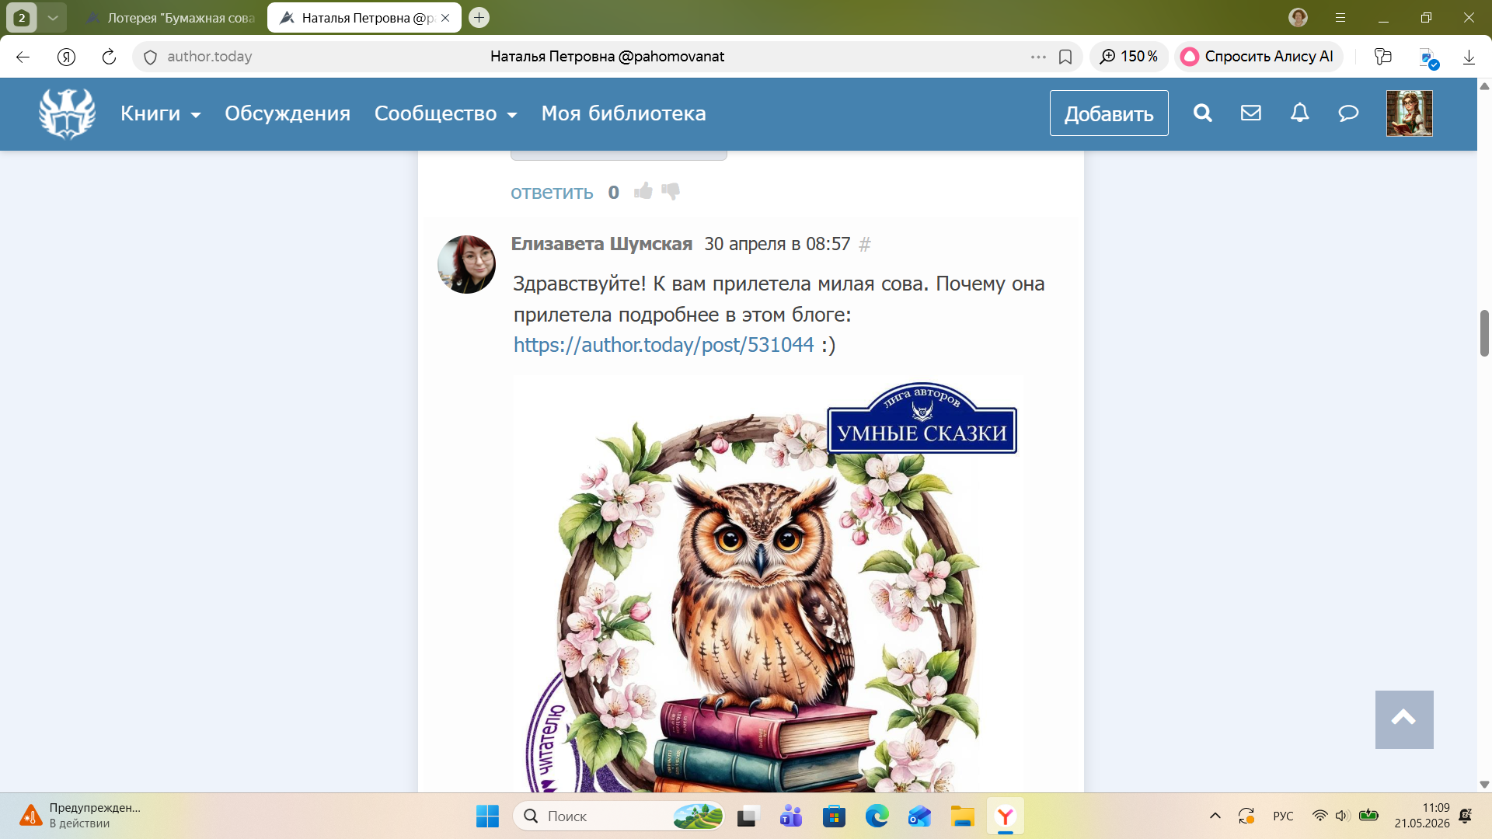Screen dimensions: 1492x839
Task: Open the owl Умные сказки image
Action: 768,584
